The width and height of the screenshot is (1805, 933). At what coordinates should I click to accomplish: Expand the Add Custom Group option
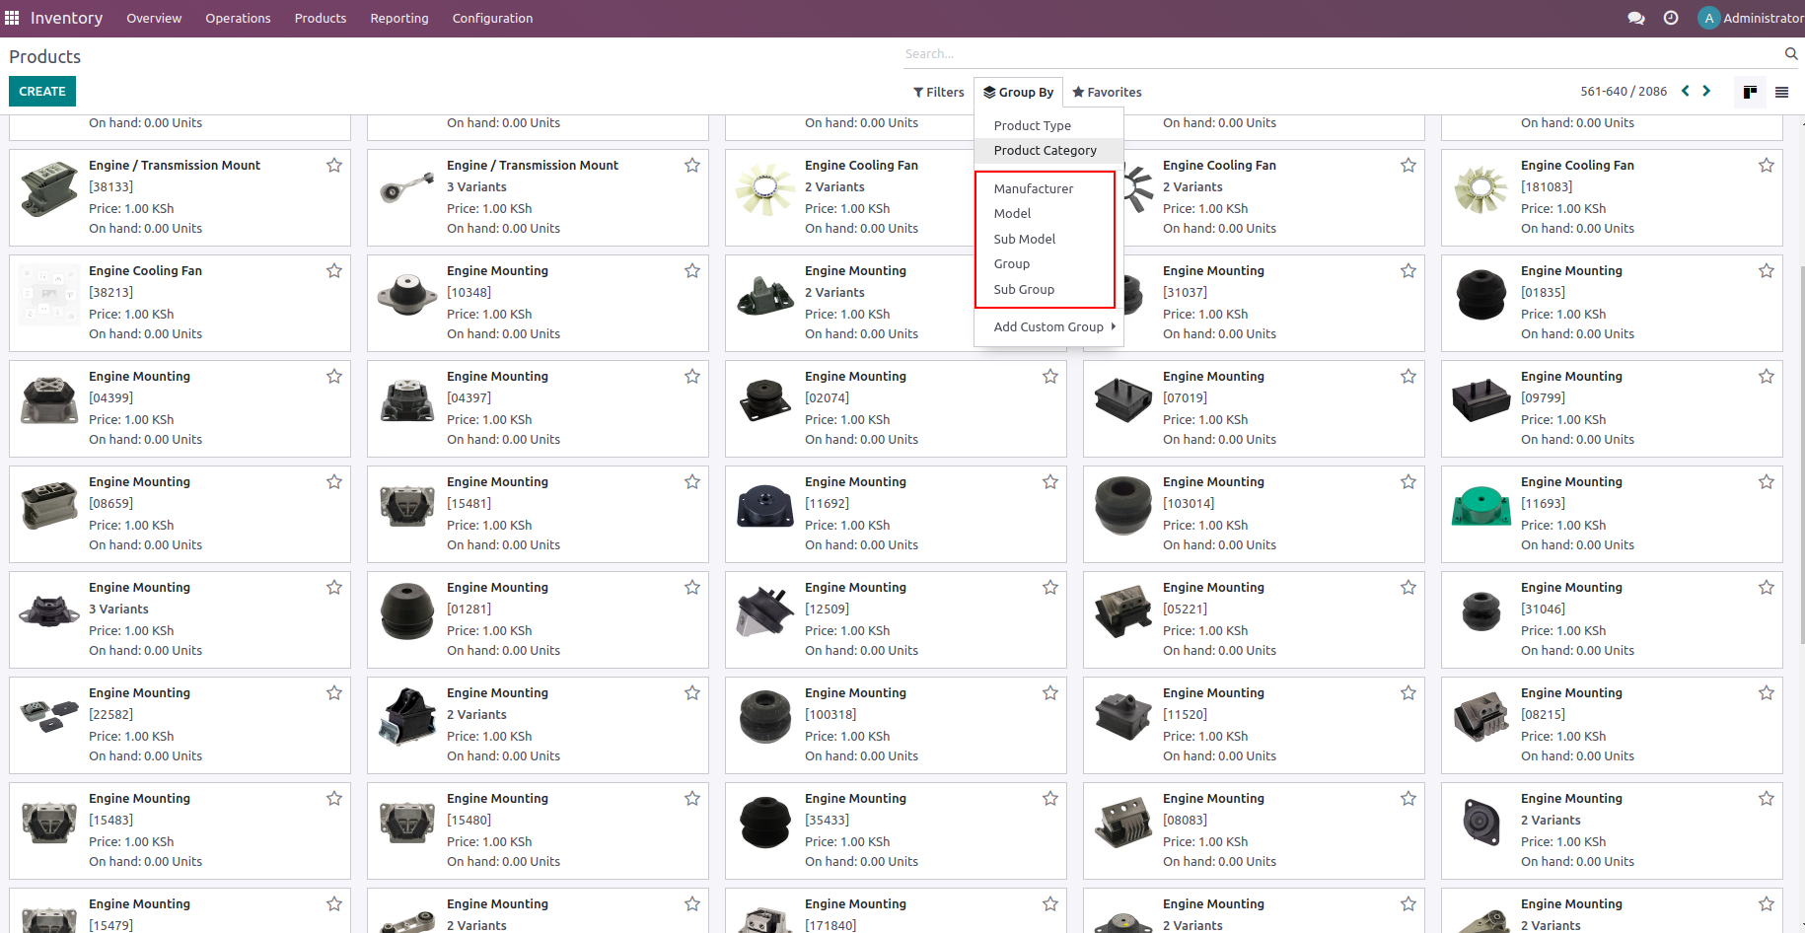[x=1053, y=326]
